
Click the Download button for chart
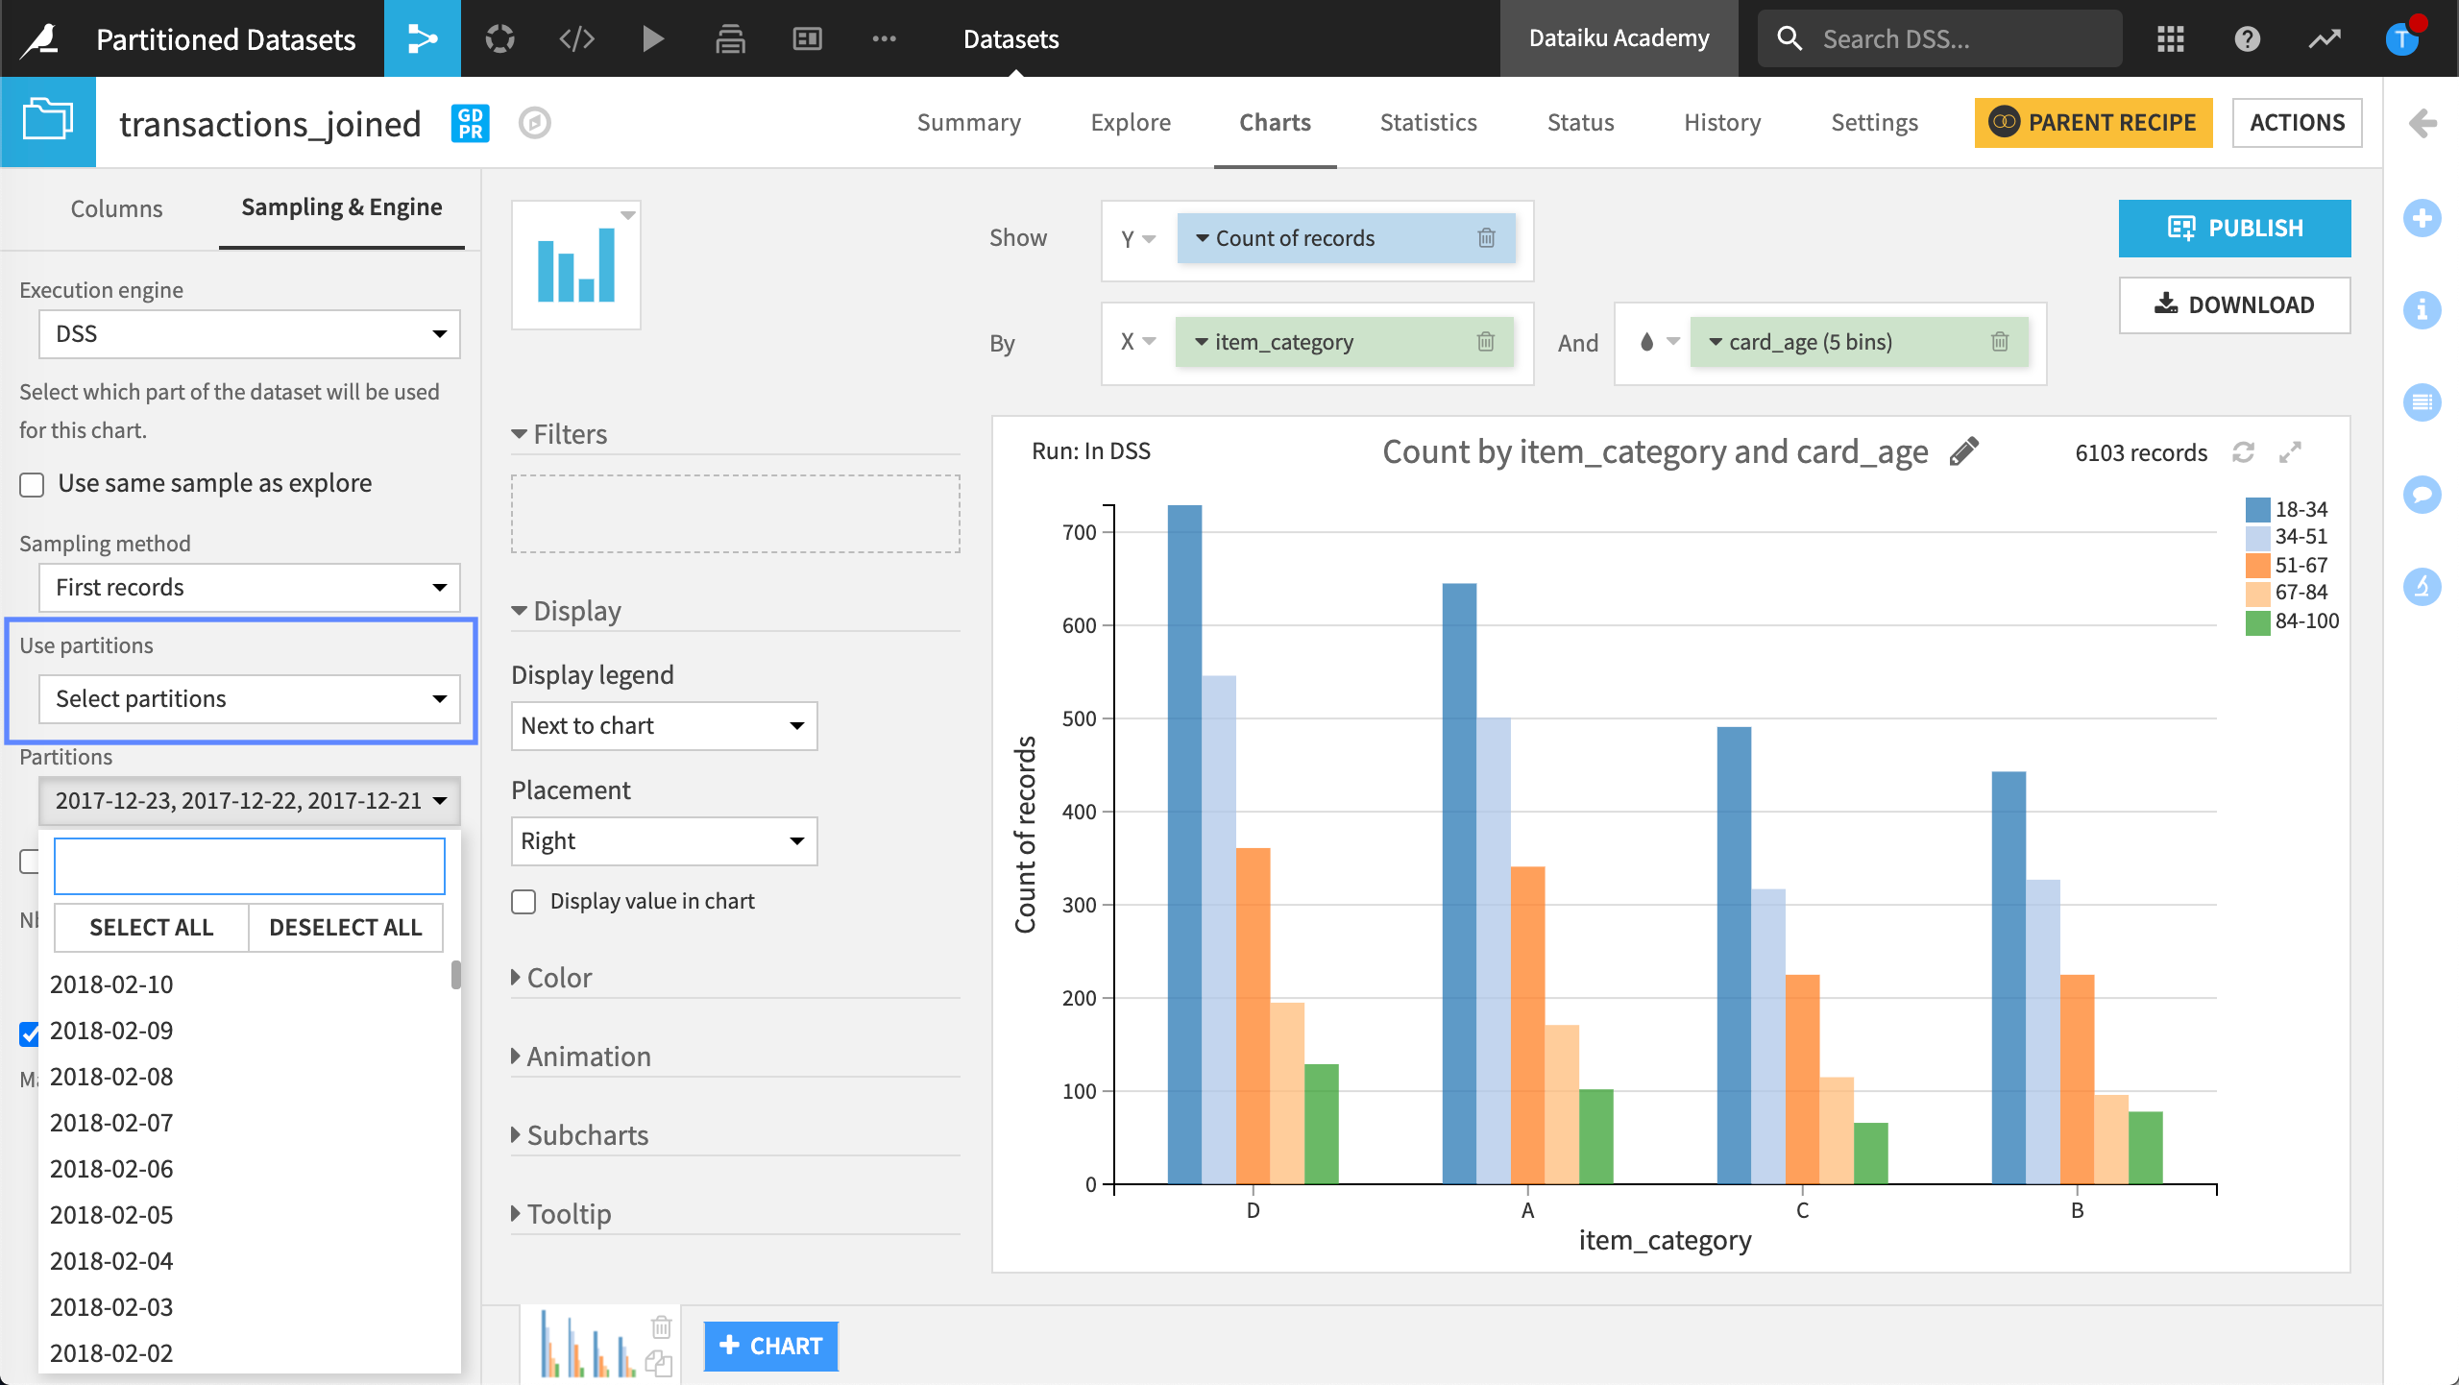(2234, 304)
